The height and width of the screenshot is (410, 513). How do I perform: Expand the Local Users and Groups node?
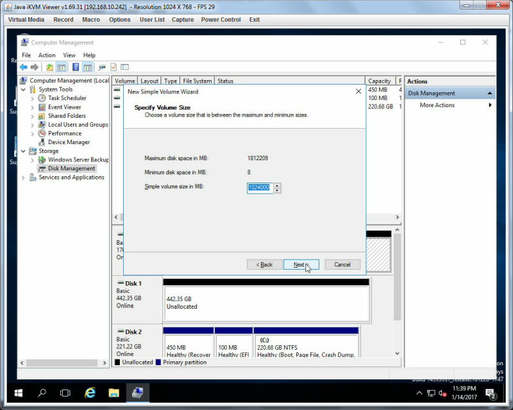pos(32,124)
